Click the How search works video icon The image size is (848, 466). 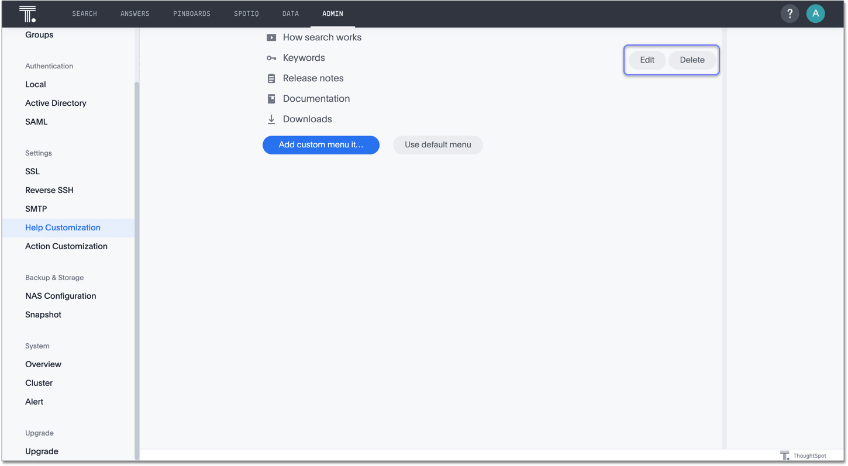[x=271, y=37]
